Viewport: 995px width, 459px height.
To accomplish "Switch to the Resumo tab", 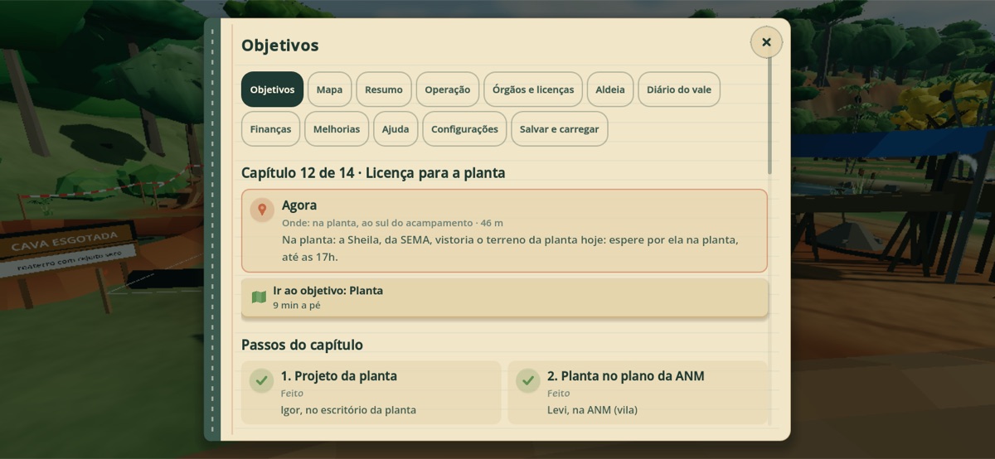I will click(384, 89).
